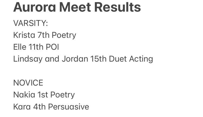Click the 1st placement text
This screenshot has width=203, height=117.
[x=43, y=95]
